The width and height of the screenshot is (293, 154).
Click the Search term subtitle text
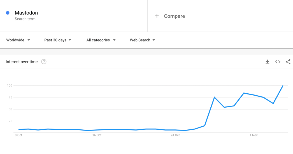tap(25, 19)
